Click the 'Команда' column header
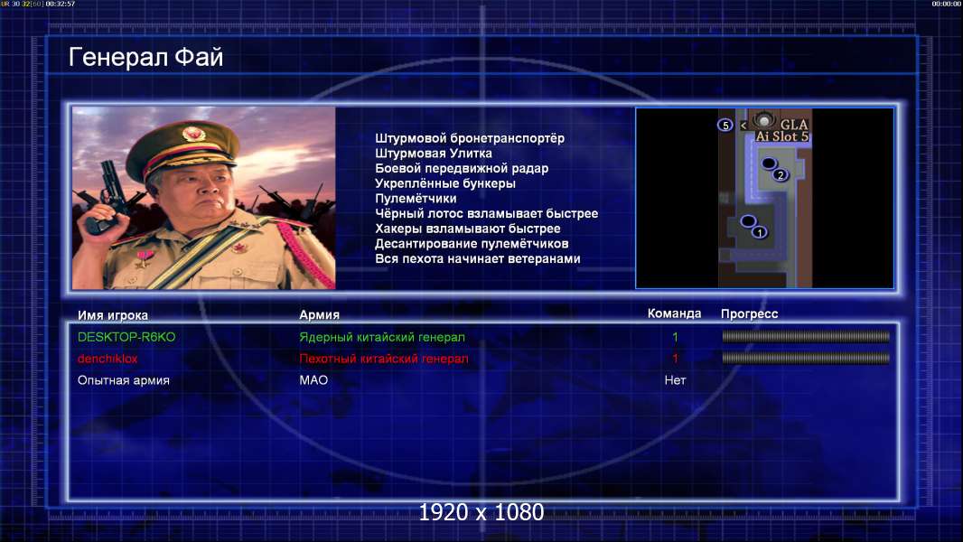The image size is (963, 542). [674, 313]
